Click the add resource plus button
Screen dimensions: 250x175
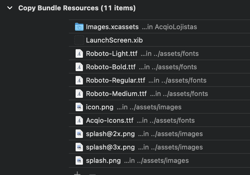(77, 173)
